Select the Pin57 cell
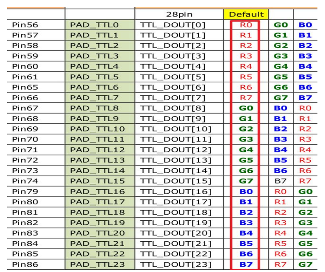 coord(36,35)
